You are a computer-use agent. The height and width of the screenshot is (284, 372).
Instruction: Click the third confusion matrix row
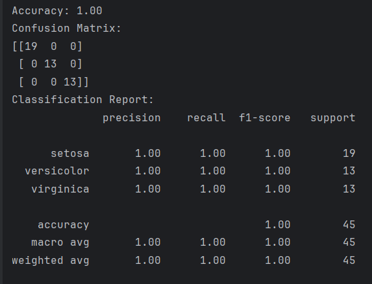(54, 82)
